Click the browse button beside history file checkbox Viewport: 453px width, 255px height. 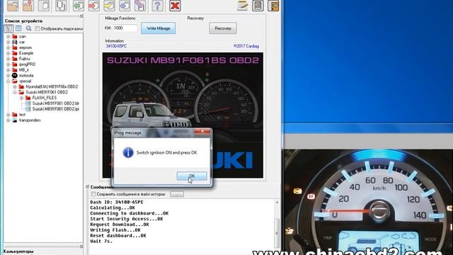click(177, 194)
